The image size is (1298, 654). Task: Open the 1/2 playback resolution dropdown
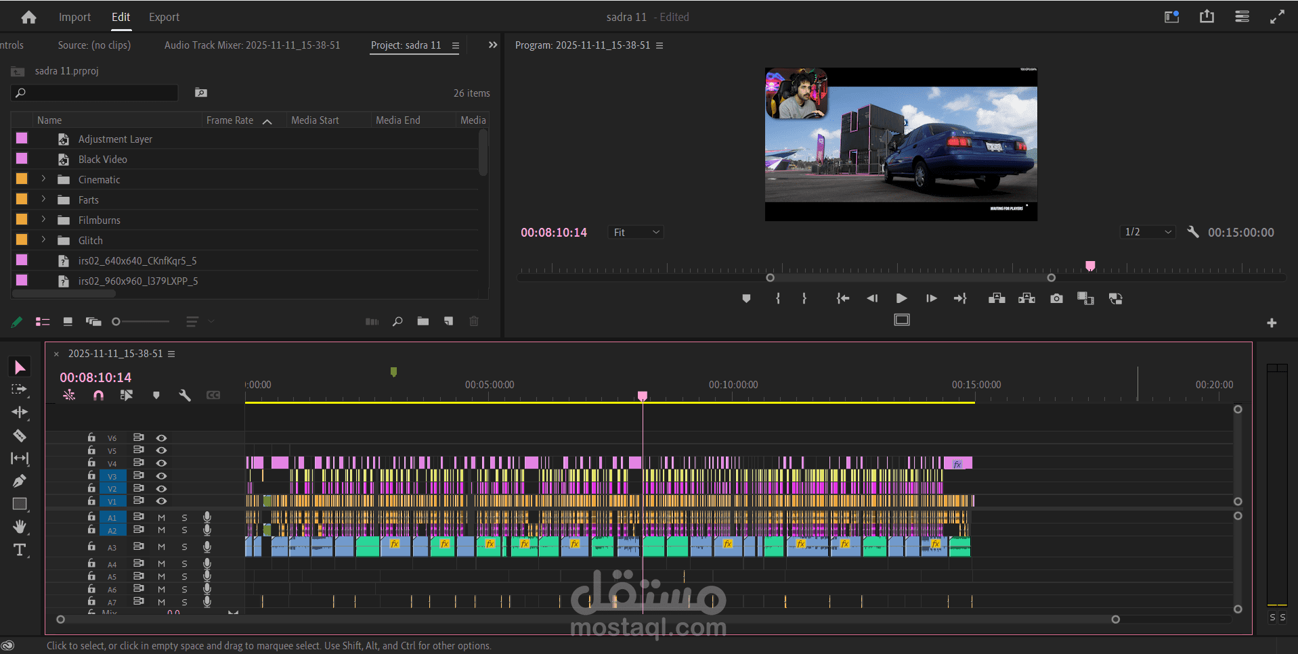(1148, 232)
